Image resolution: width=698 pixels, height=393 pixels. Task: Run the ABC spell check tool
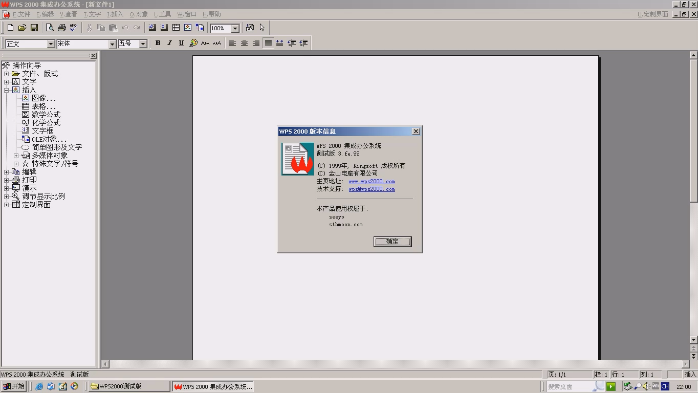pos(73,28)
